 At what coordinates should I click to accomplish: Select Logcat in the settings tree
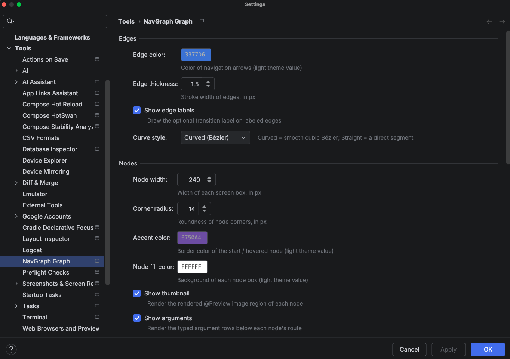click(32, 250)
